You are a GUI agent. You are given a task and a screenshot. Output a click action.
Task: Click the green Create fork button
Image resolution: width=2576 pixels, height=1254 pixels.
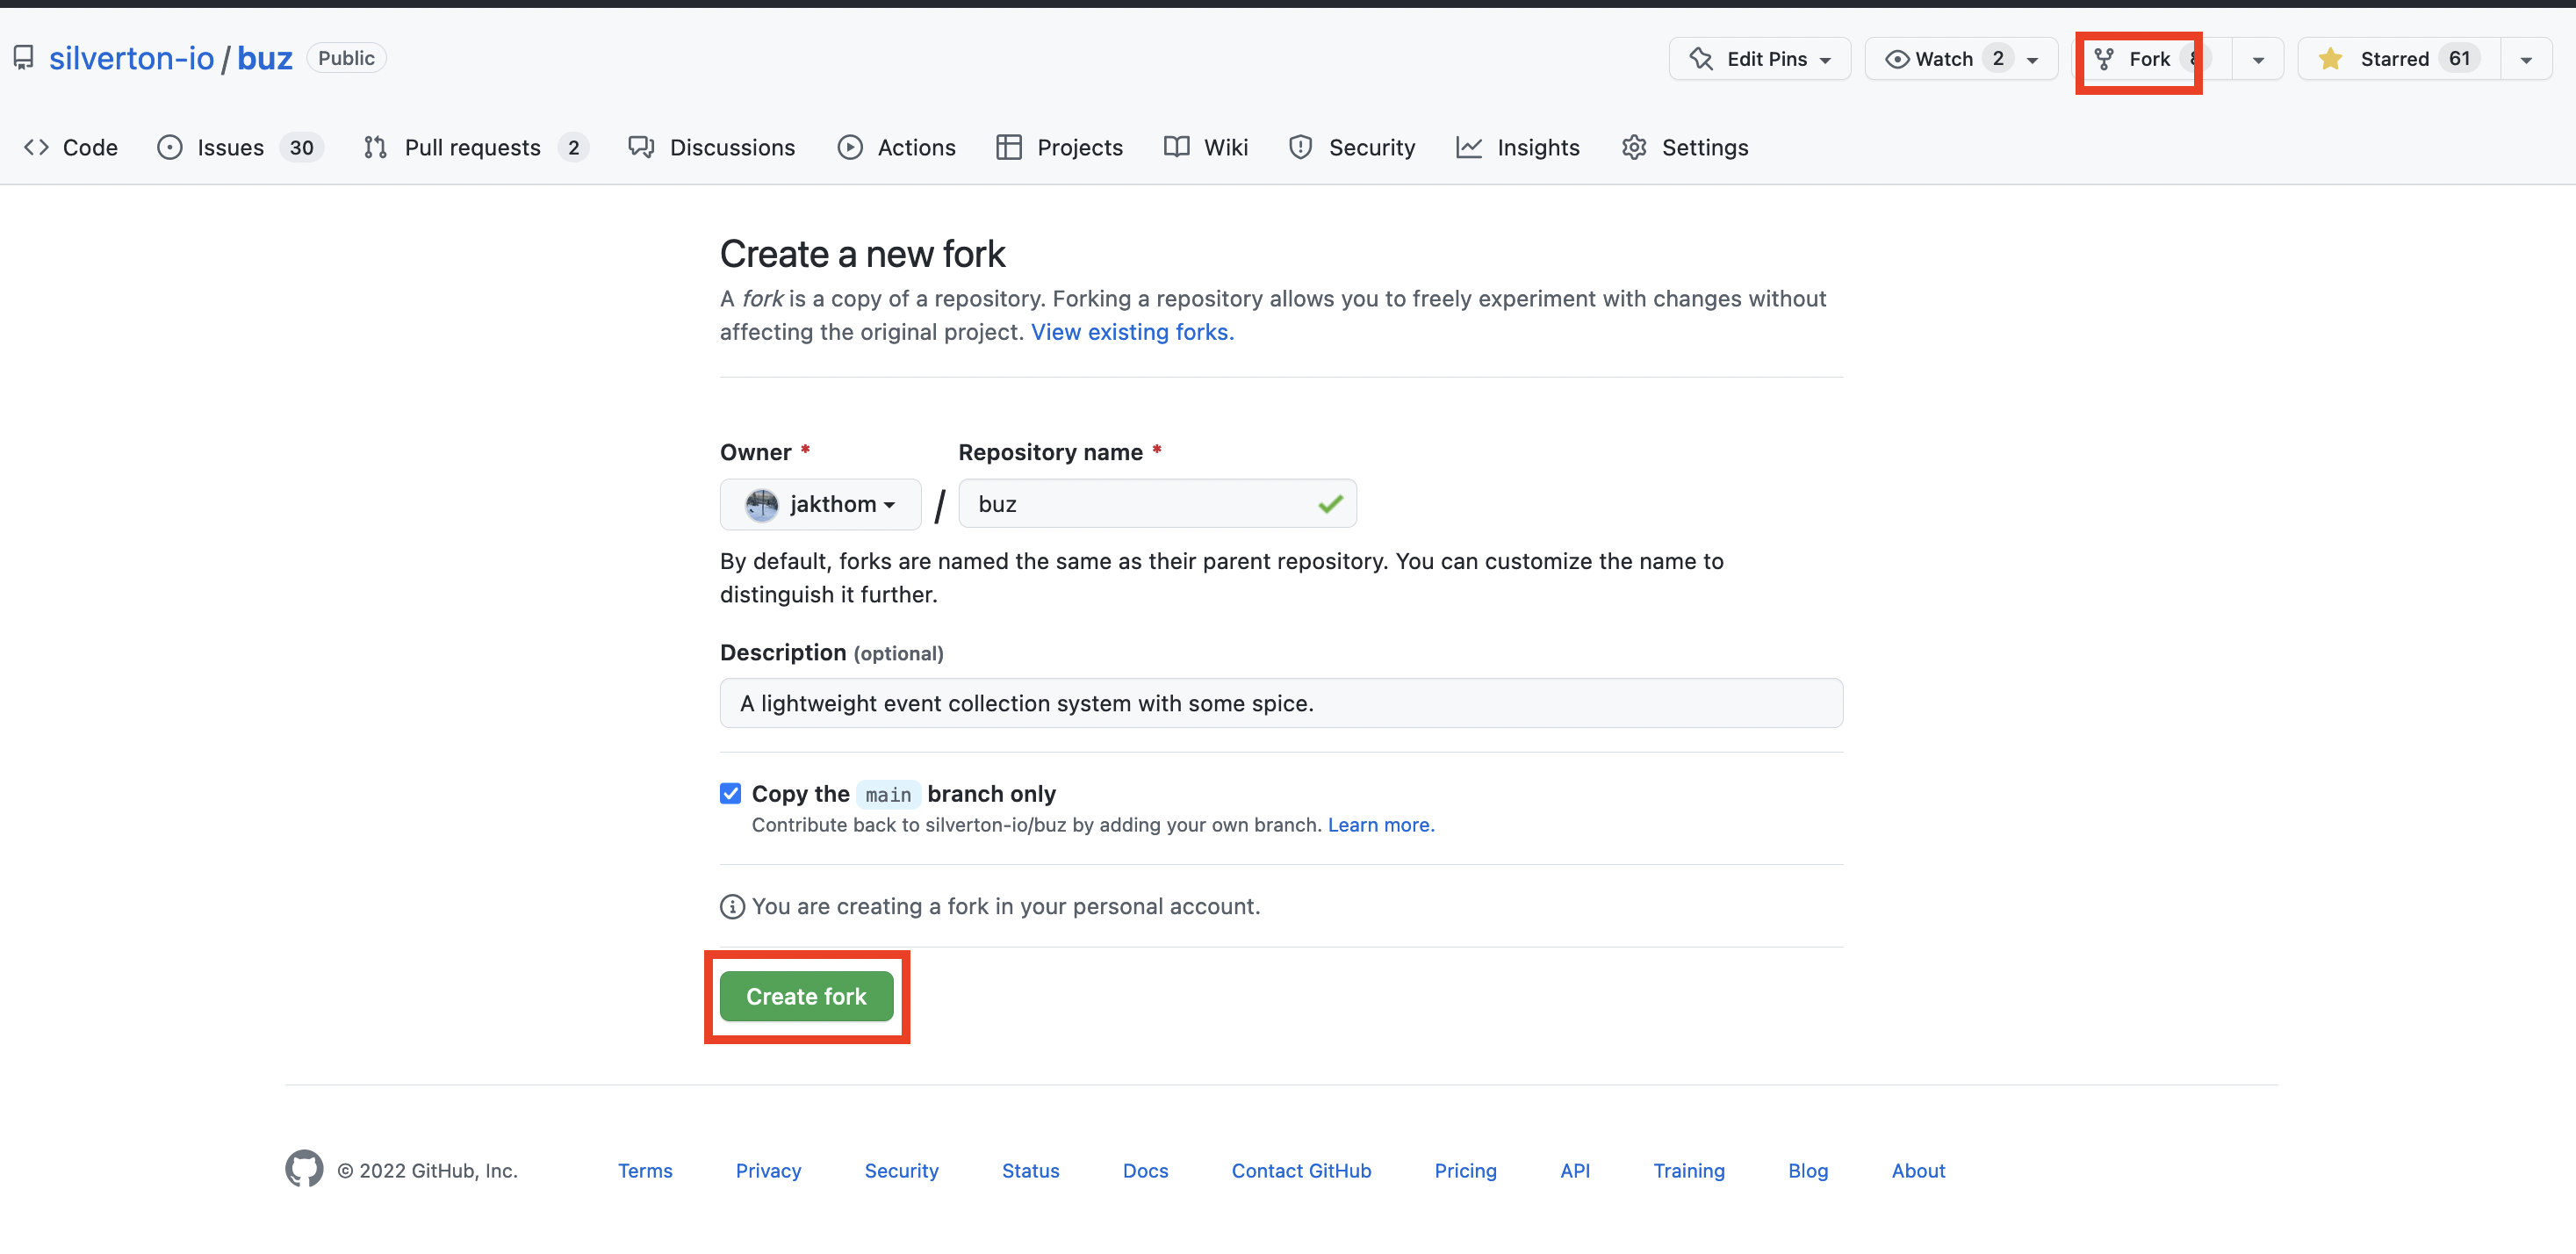[x=806, y=996]
